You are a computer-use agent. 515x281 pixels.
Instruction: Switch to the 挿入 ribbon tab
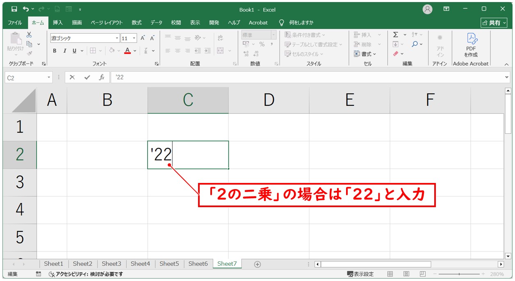click(x=58, y=23)
